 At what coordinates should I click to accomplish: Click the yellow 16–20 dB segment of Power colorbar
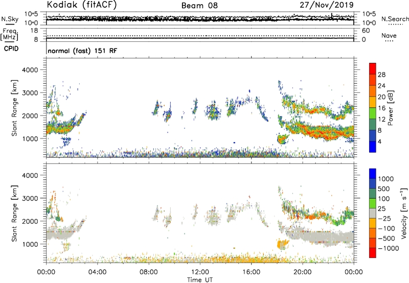point(373,102)
